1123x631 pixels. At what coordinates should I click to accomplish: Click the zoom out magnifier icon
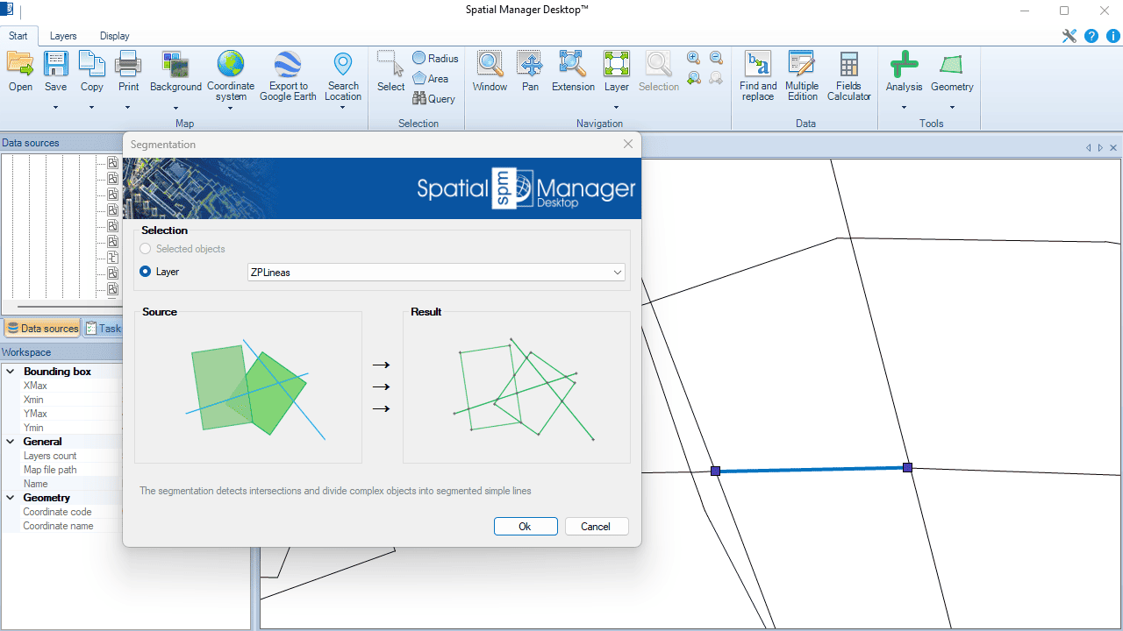pos(716,58)
